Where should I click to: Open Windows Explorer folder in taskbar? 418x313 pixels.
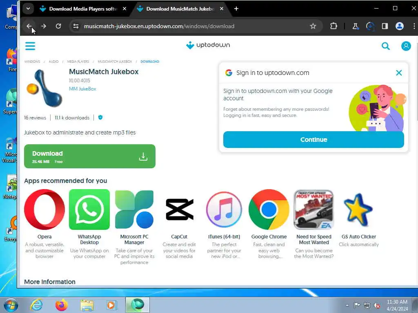coord(87,305)
